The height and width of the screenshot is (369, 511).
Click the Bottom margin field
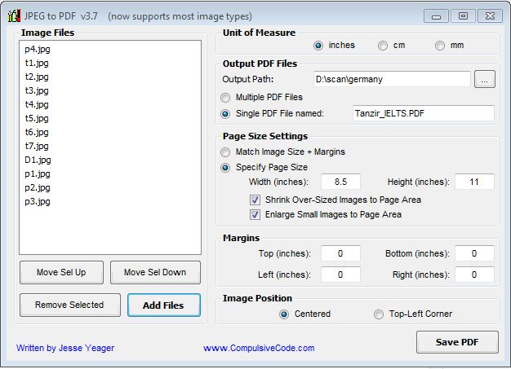pos(474,253)
